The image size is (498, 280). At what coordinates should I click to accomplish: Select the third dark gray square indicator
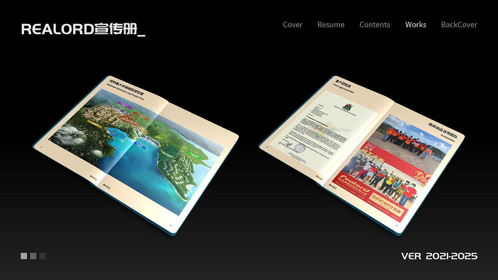click(x=42, y=256)
